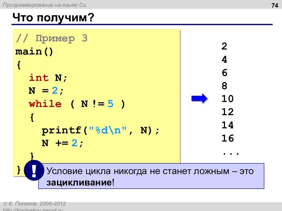Click output value 12
Viewport: 282px width, 211px height.
227,112
